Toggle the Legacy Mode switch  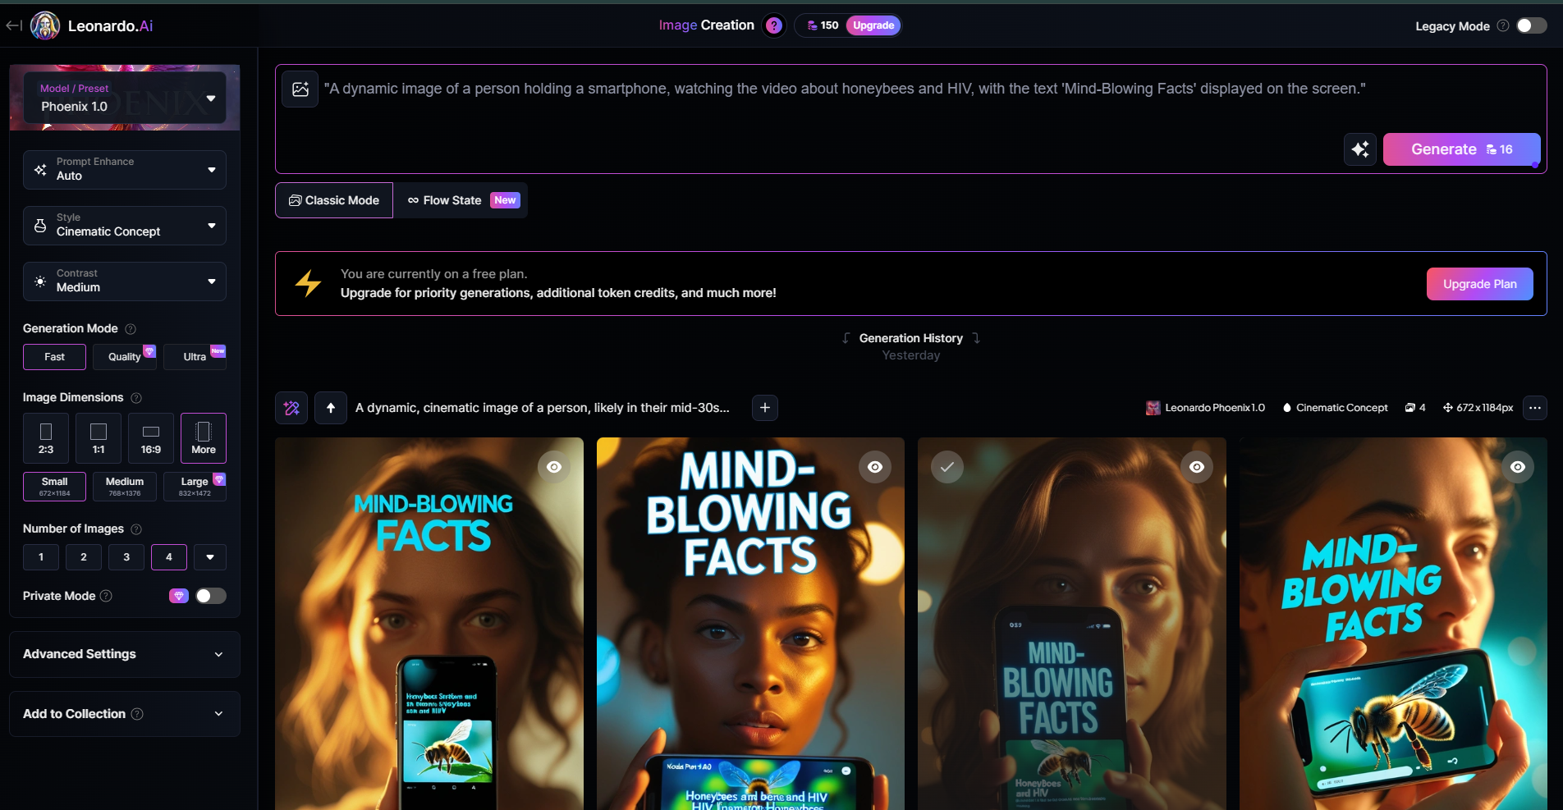click(1532, 25)
